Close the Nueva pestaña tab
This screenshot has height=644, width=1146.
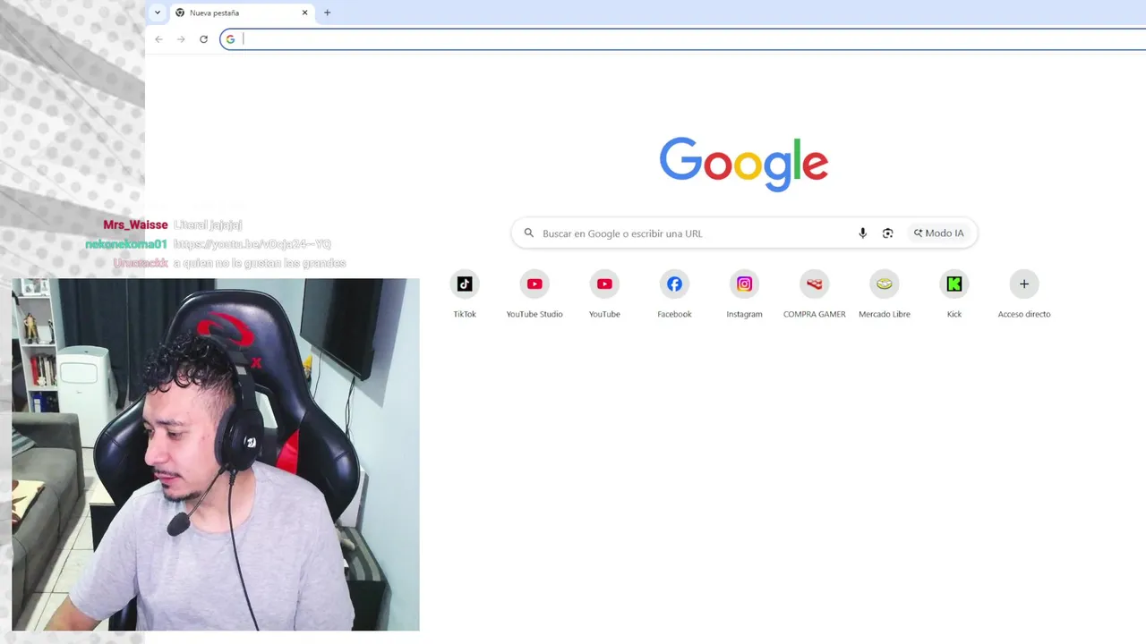point(304,13)
